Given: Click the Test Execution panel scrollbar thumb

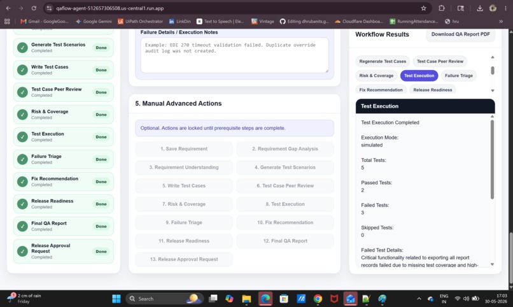Looking at the screenshot, I should click(492, 159).
